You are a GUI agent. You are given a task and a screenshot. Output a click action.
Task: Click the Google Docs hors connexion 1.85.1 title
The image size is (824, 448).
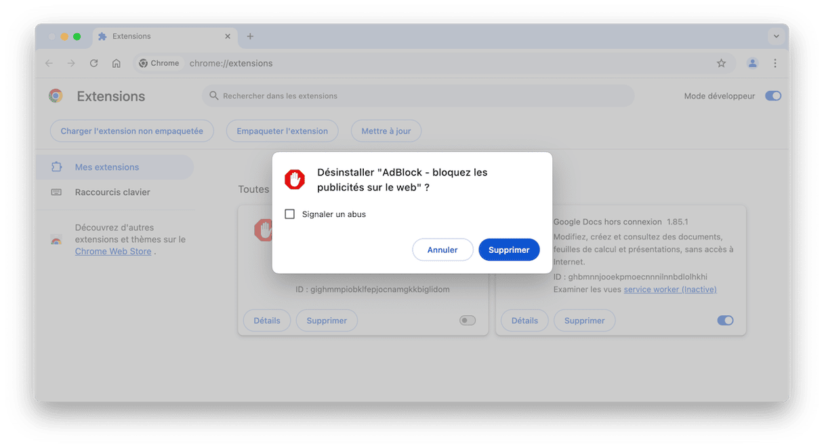click(621, 222)
